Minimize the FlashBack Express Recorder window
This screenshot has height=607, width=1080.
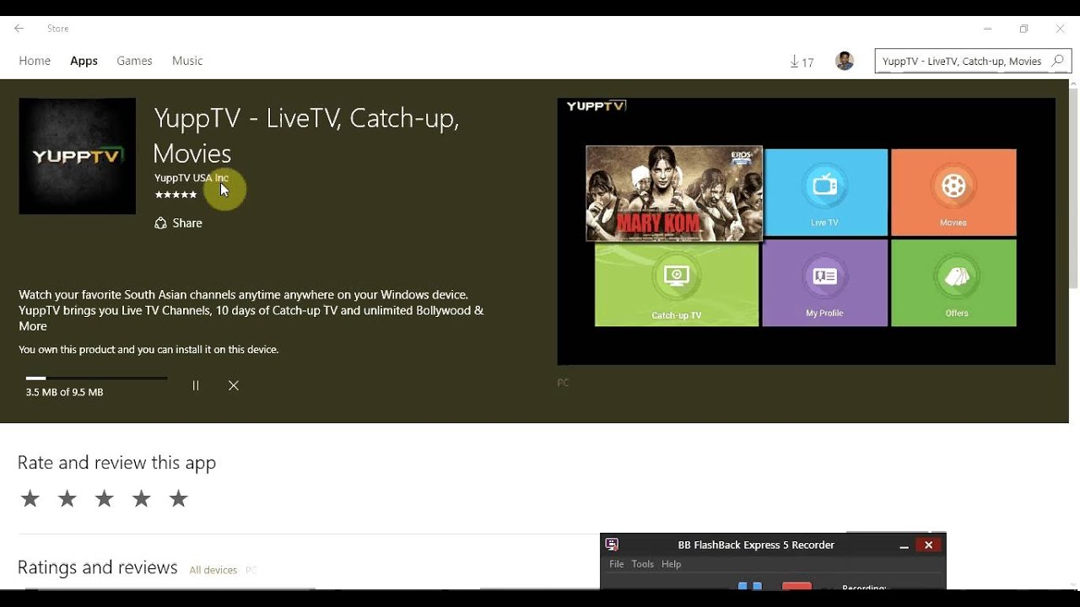click(x=904, y=545)
